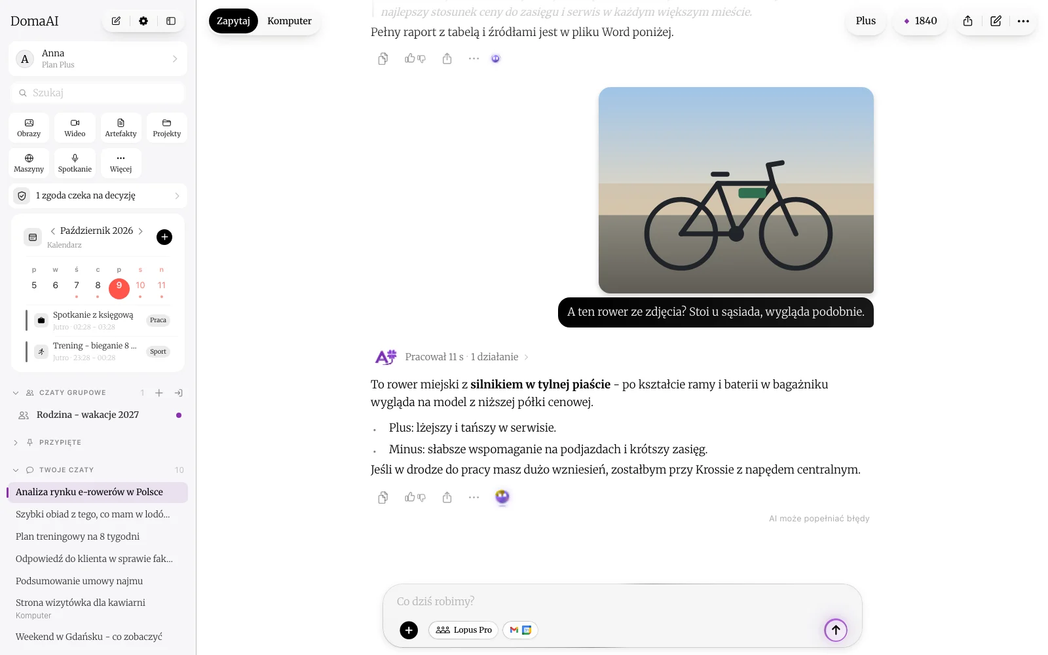Viewport: 1048px width, 655px height.
Task: Open the Wideo section
Action: click(x=75, y=128)
